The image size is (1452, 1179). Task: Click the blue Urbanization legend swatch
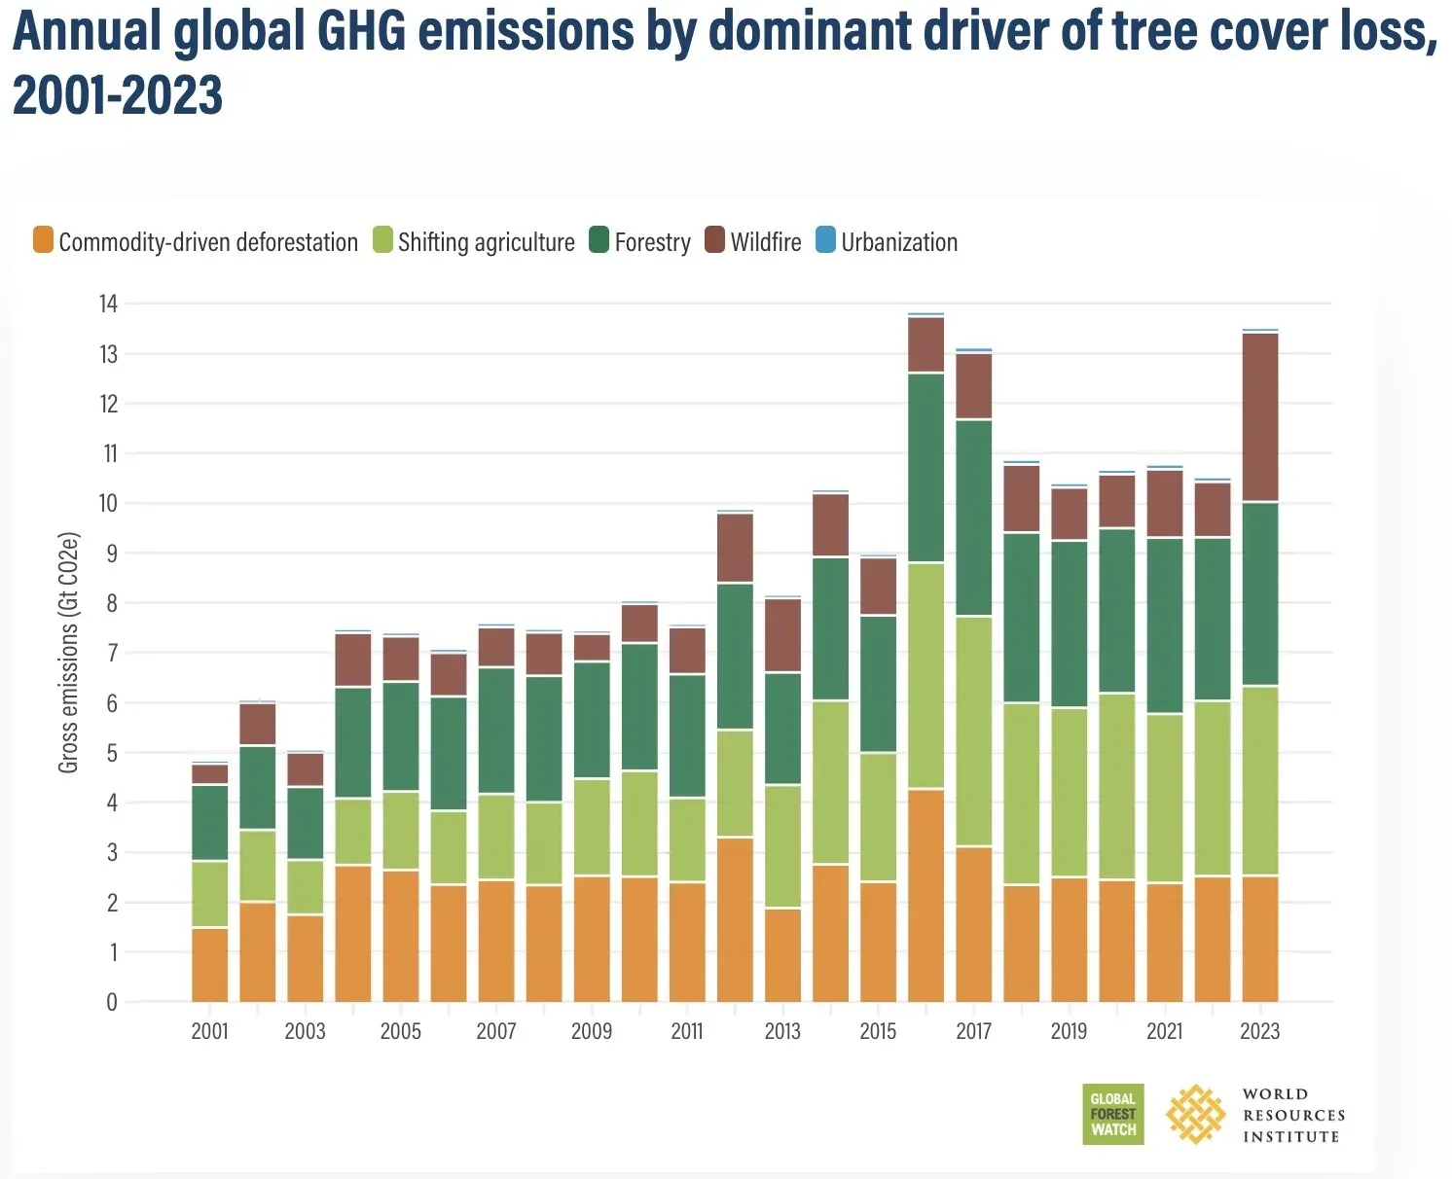tap(825, 240)
